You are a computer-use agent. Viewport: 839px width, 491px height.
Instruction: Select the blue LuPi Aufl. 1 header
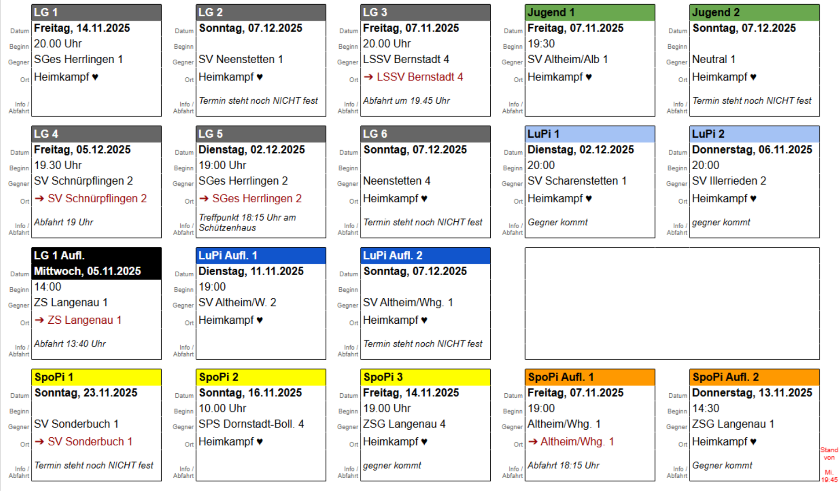(x=261, y=256)
